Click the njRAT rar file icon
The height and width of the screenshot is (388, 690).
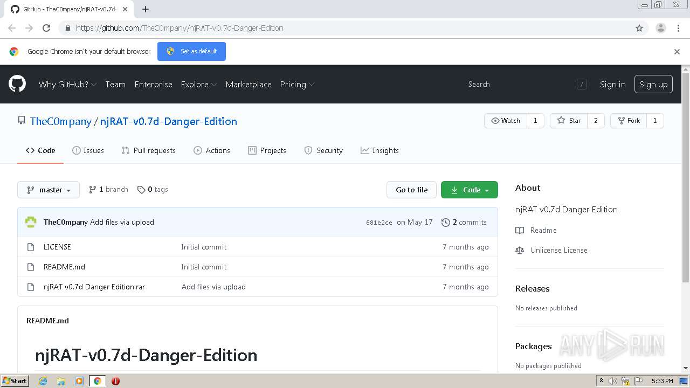pyautogui.click(x=31, y=287)
